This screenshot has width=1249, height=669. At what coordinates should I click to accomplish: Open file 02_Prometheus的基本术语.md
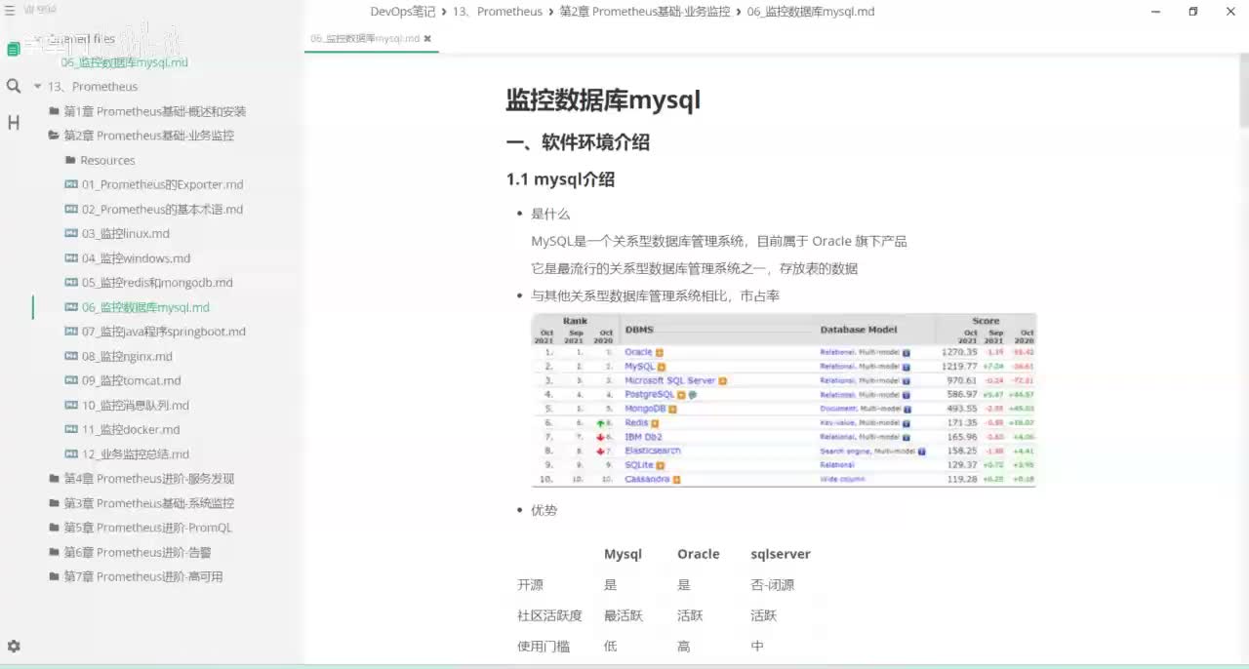click(x=163, y=209)
